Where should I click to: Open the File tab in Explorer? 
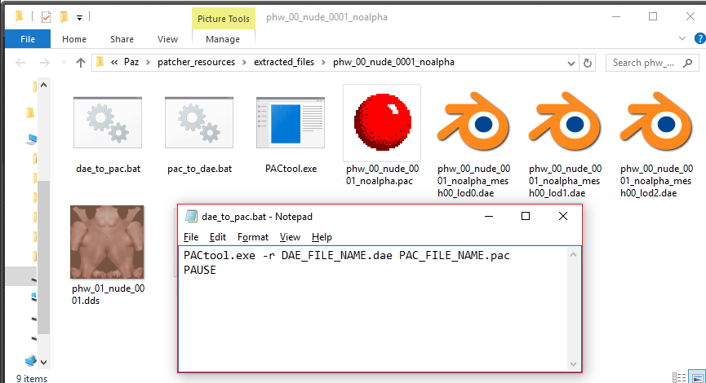pyautogui.click(x=27, y=39)
